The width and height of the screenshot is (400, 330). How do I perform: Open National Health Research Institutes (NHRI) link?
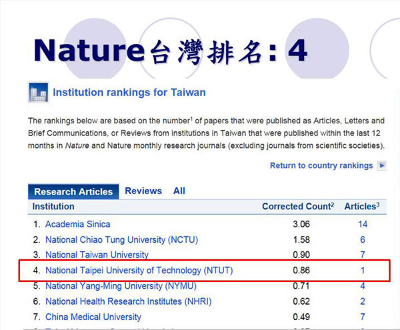[129, 301]
